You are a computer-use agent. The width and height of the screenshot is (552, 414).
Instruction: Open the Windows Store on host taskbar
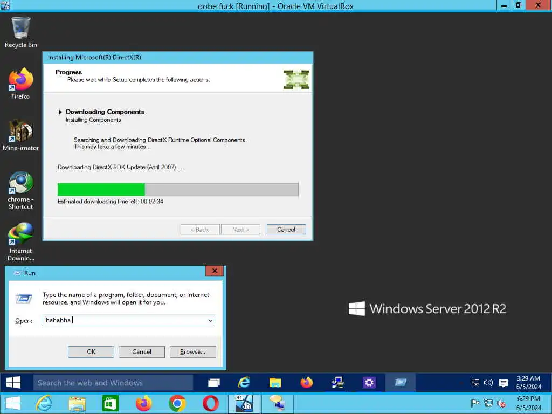[x=110, y=404]
